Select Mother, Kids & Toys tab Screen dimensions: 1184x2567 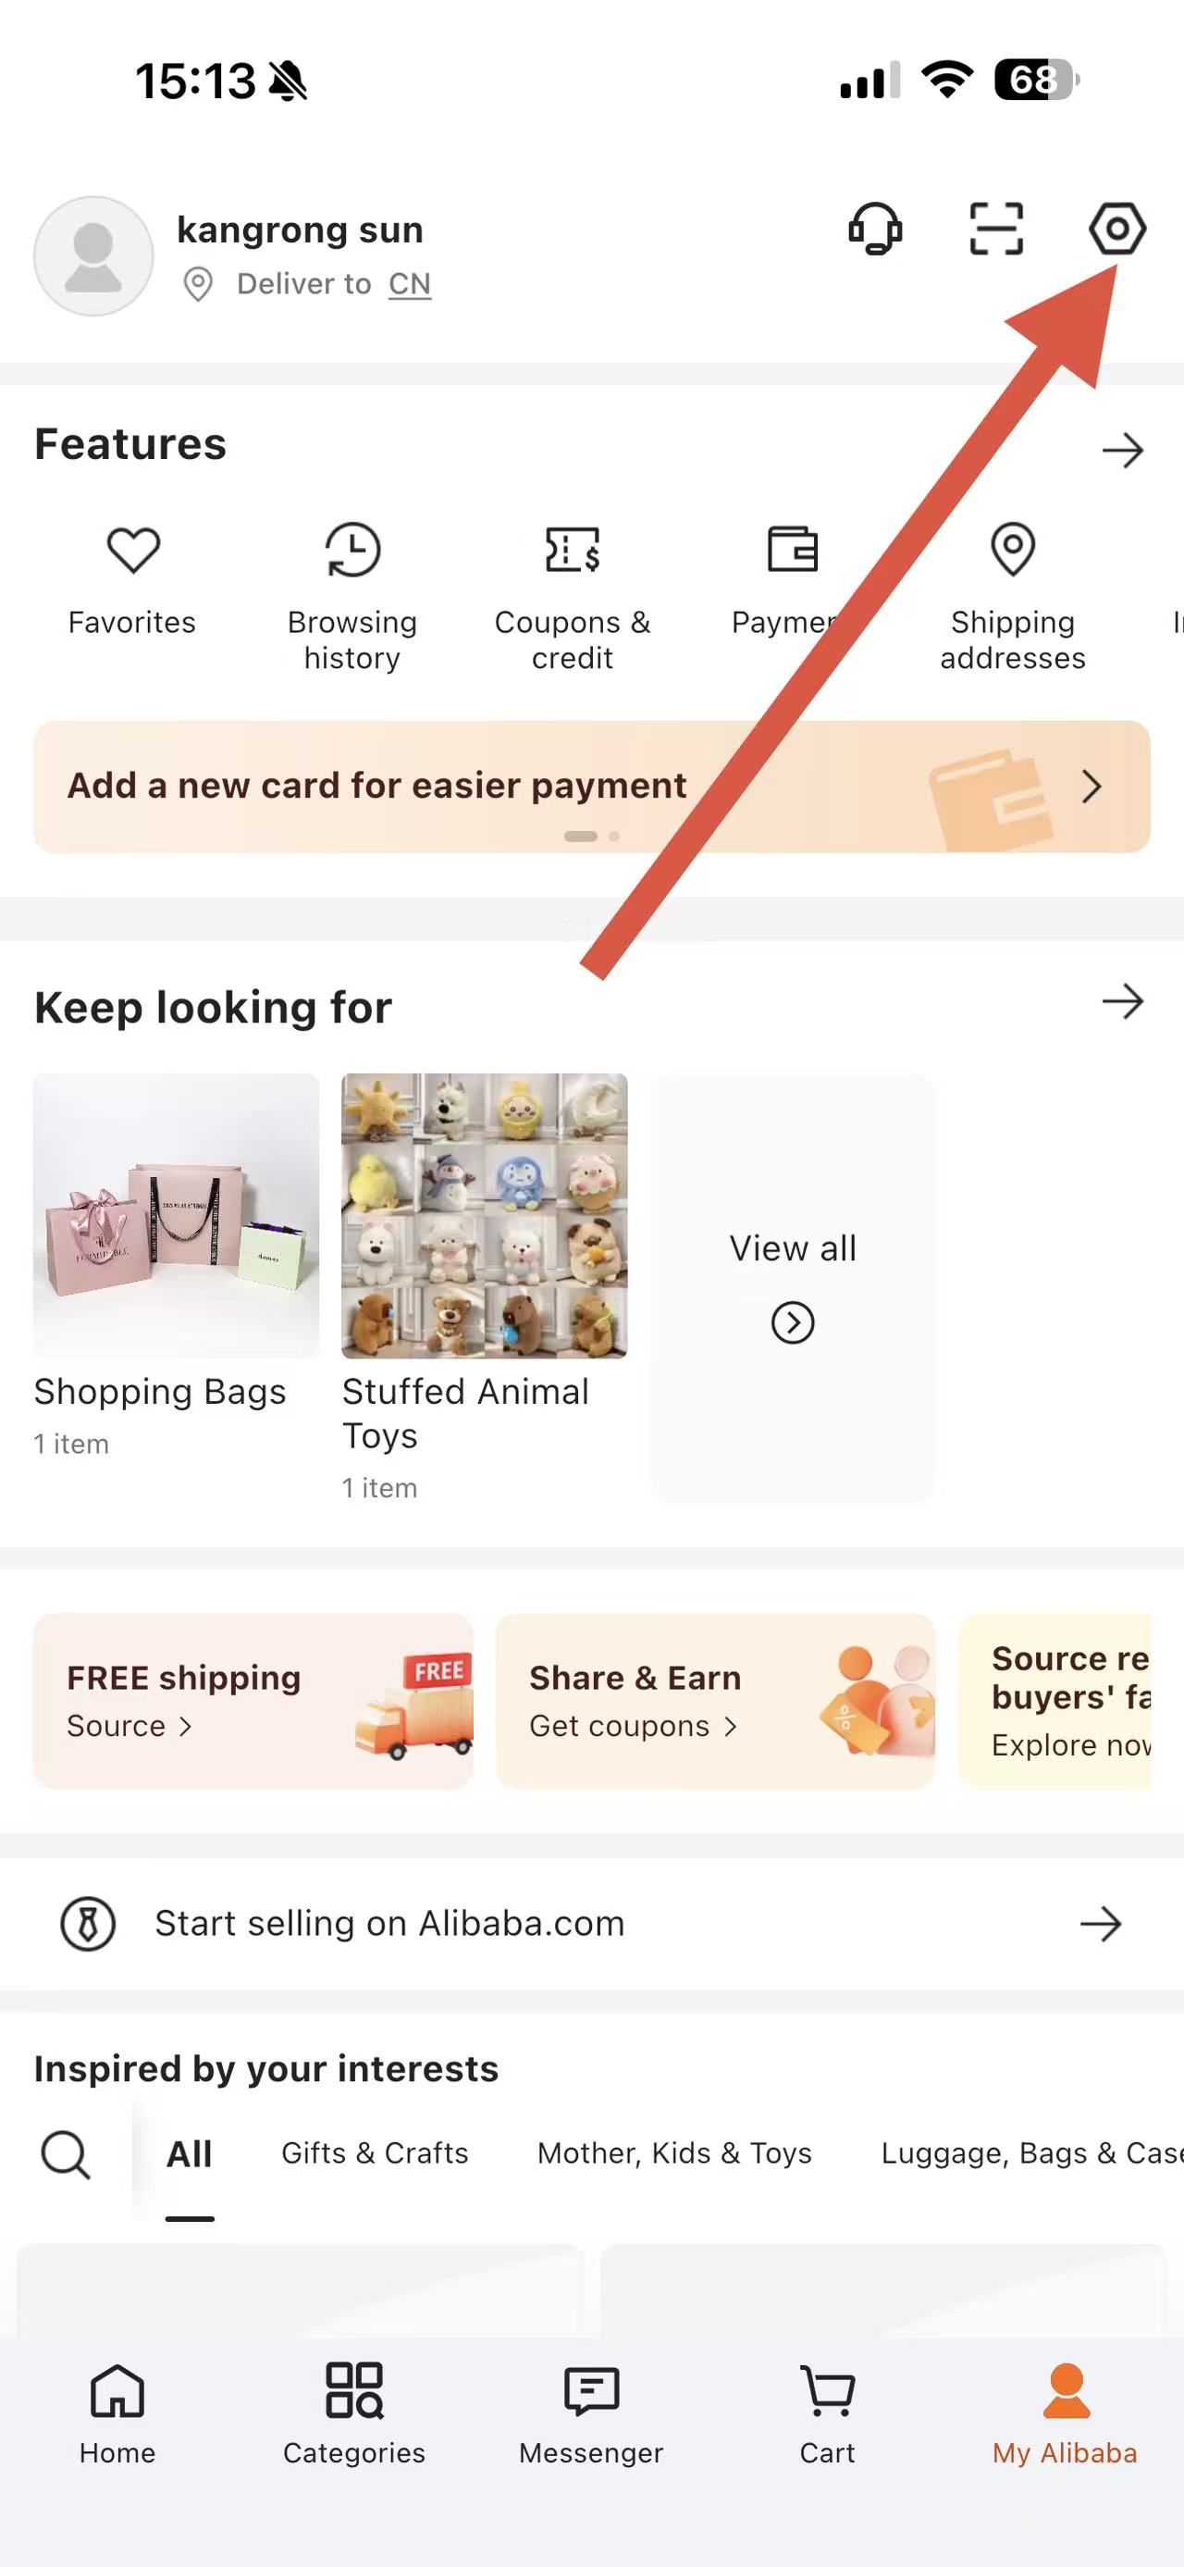pos(674,2153)
